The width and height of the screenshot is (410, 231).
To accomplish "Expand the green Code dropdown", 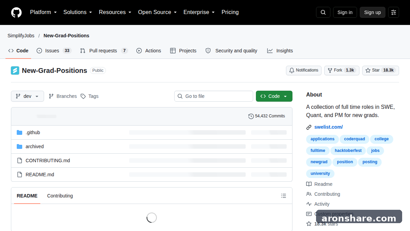I will 274,96.
